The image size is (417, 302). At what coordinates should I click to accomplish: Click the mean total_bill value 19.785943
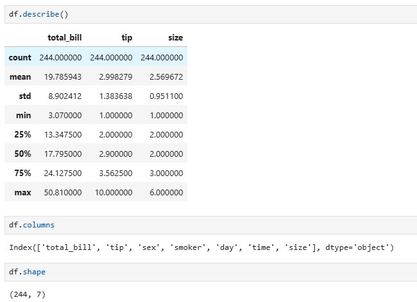coord(60,76)
